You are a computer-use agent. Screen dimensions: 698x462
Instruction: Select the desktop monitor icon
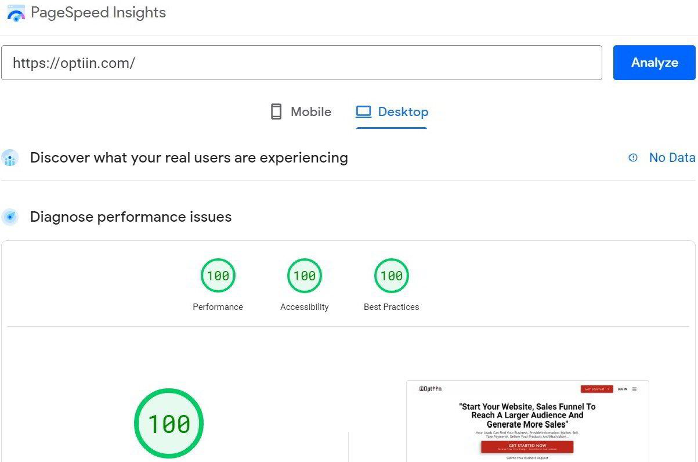(x=364, y=110)
